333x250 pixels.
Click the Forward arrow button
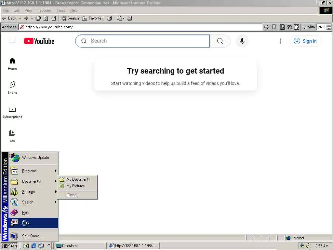[26, 18]
